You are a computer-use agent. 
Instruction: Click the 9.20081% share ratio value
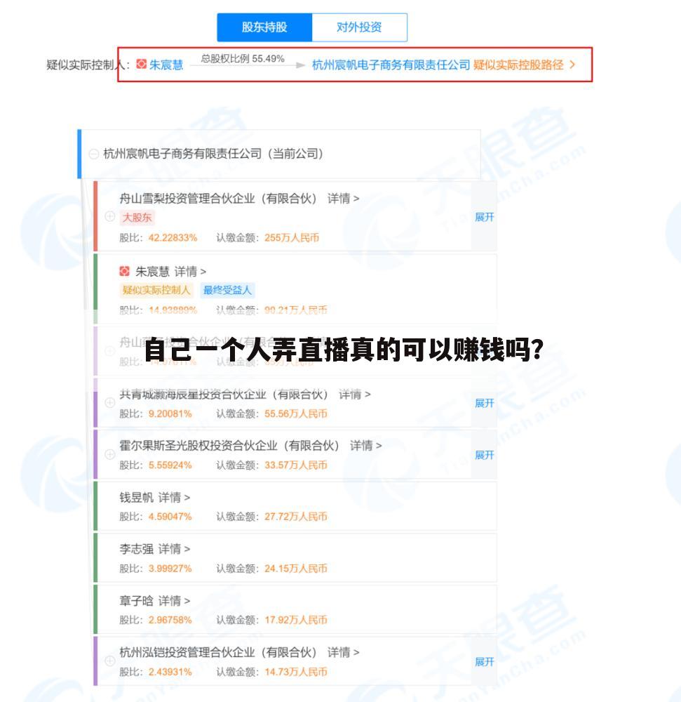[x=170, y=413]
